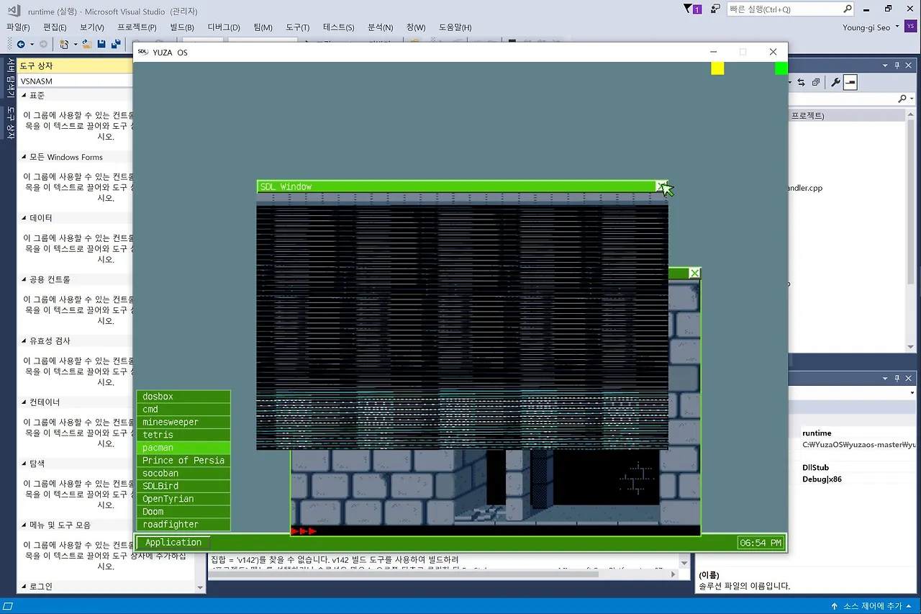Screen dimensions: 921x614
Task: Open properties wrench icon in Solution Explorer
Action: (x=835, y=82)
